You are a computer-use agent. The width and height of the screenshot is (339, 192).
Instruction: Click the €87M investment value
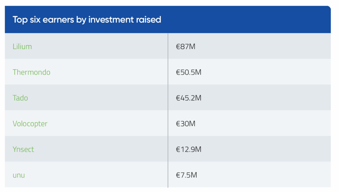point(186,47)
